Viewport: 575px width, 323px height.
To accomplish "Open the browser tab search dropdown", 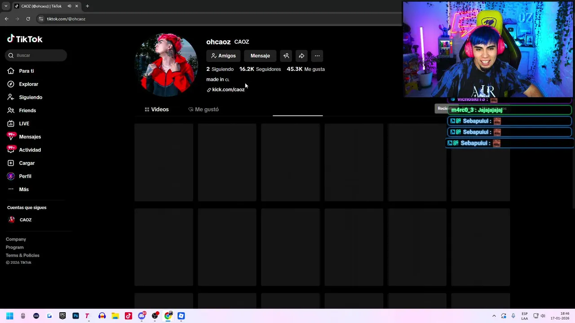I will pyautogui.click(x=6, y=6).
